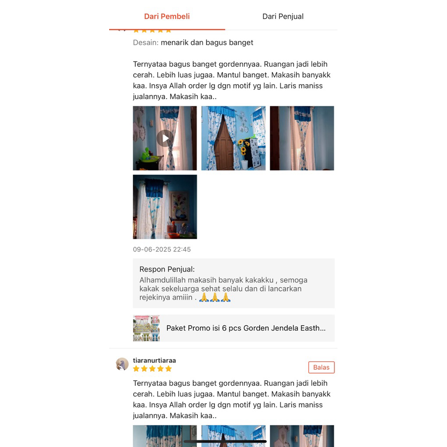Tap the home indicator bar at bottom
447x447 pixels.
pos(225,441)
